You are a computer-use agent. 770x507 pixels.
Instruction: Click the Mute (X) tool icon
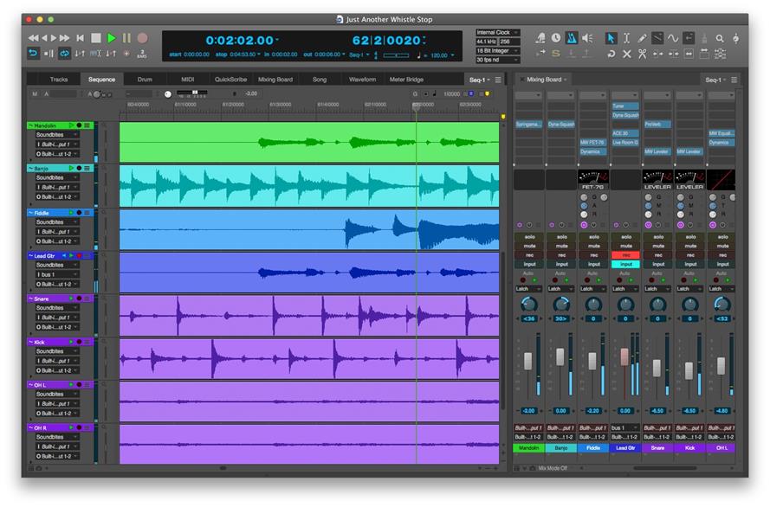[x=626, y=54]
